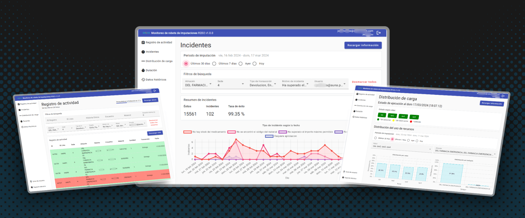
Task: Click Guía de usuario icon in Registro window
Action: click(31, 181)
